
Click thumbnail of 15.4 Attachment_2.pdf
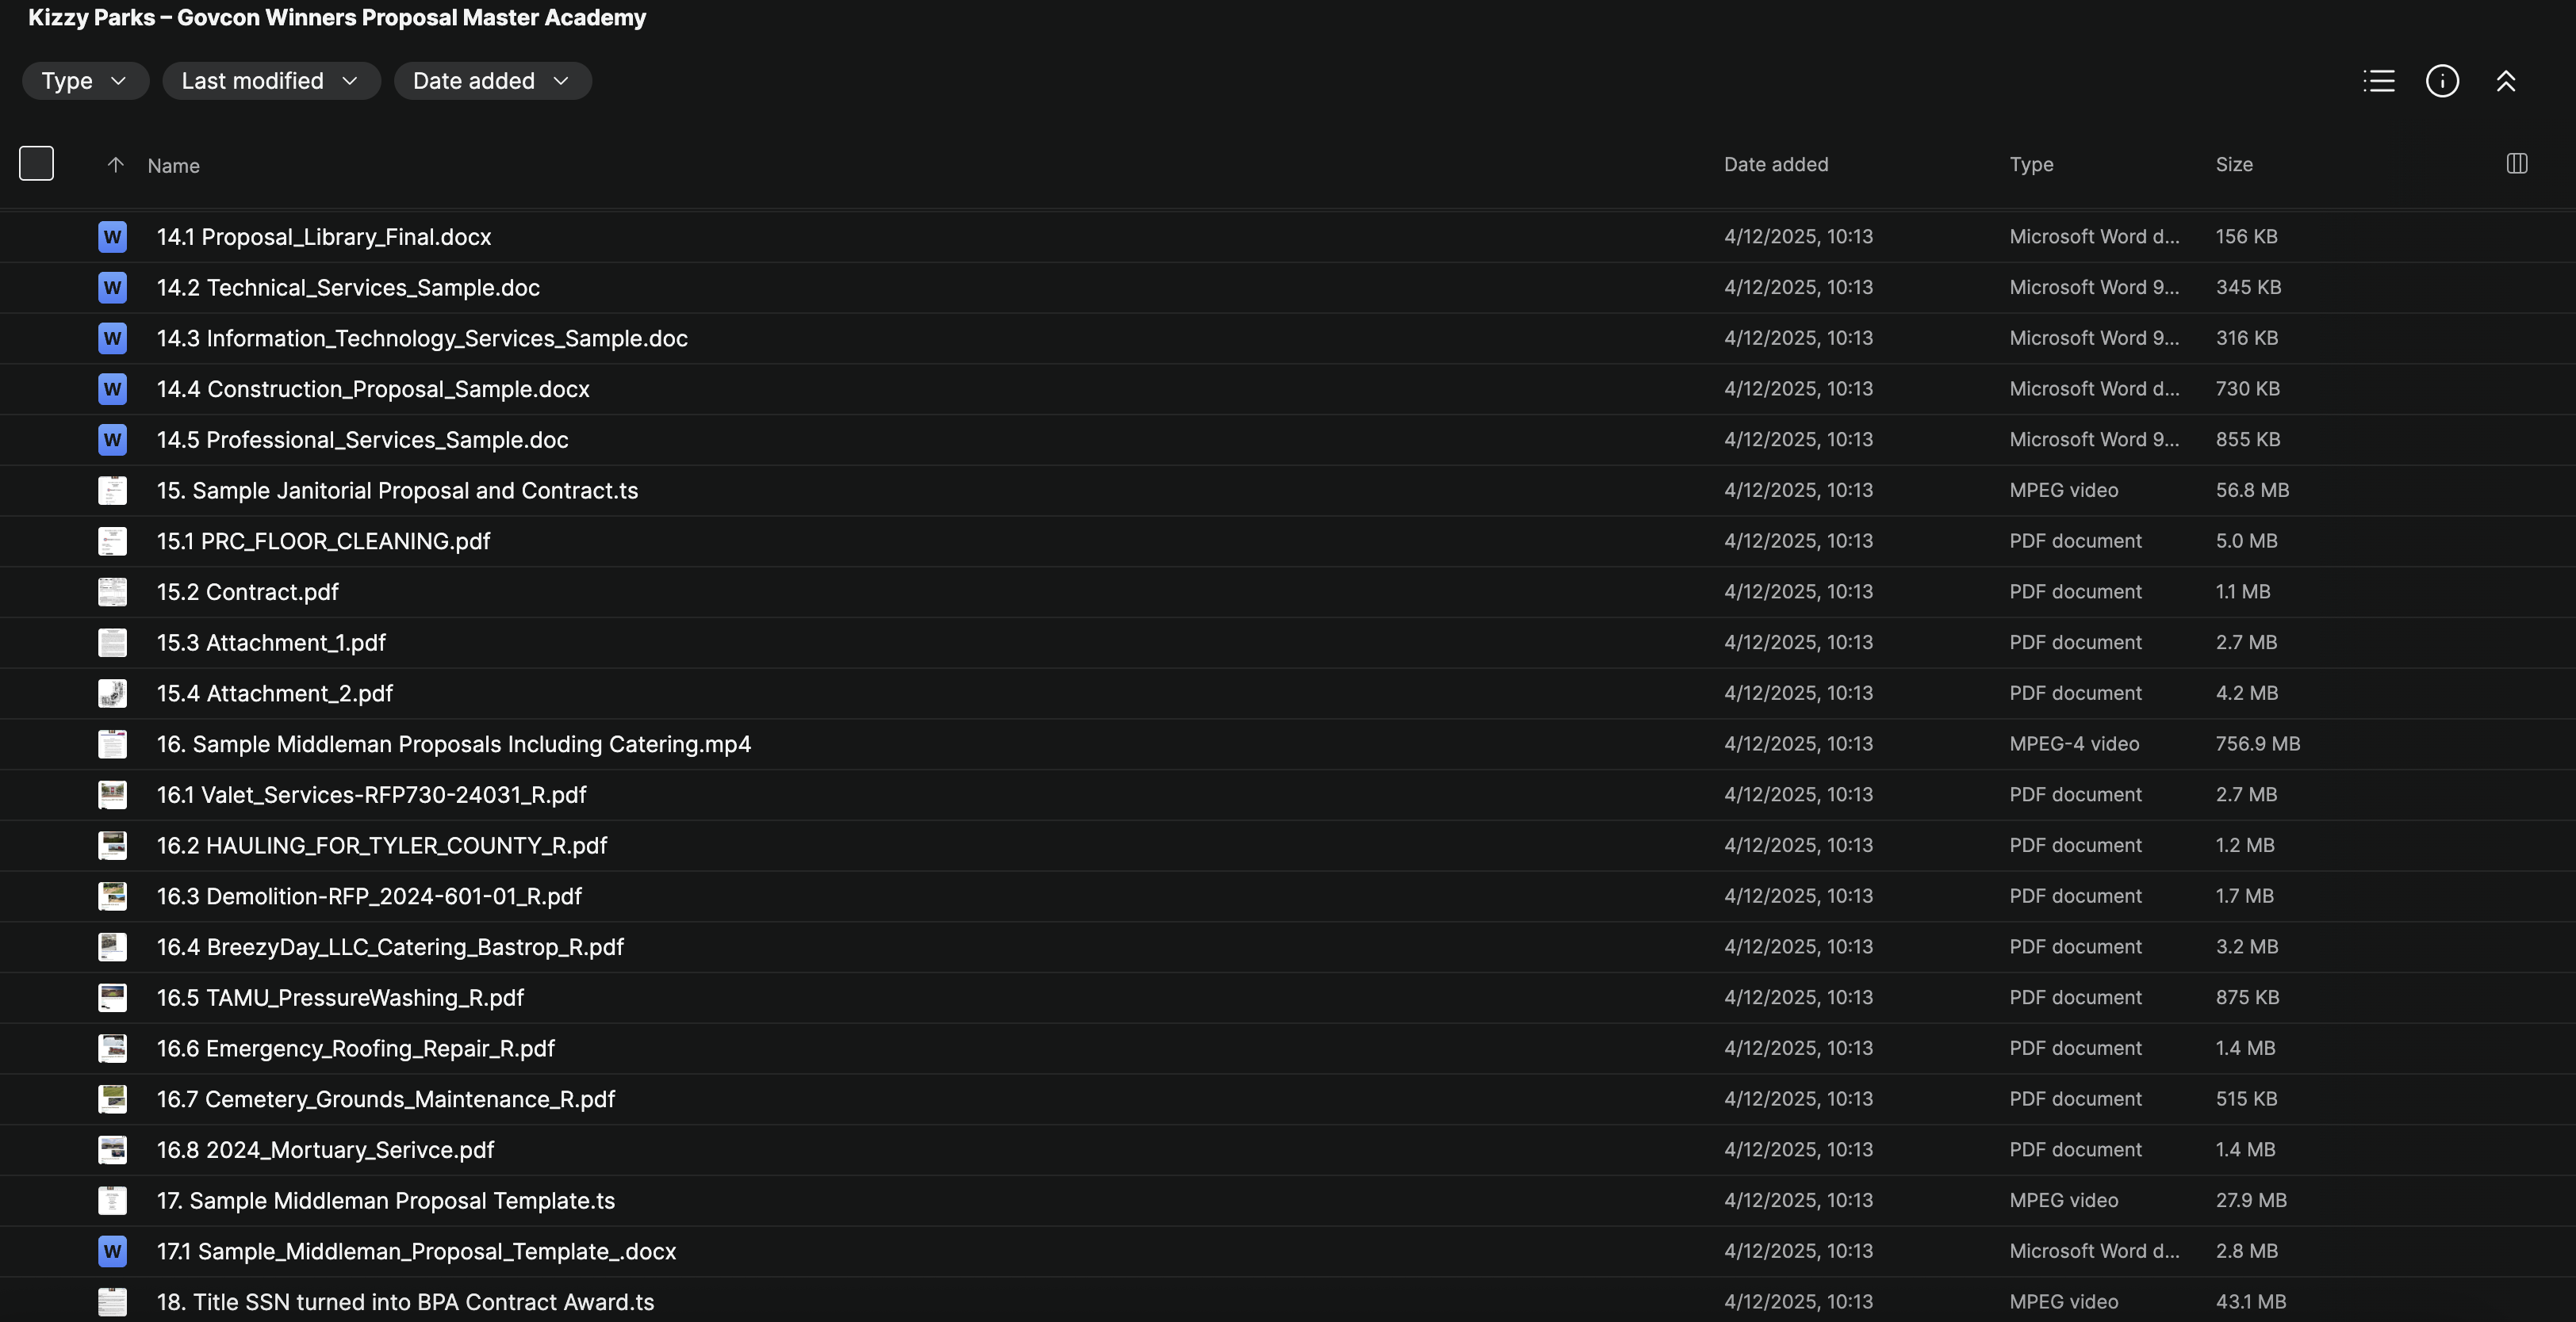(x=112, y=693)
